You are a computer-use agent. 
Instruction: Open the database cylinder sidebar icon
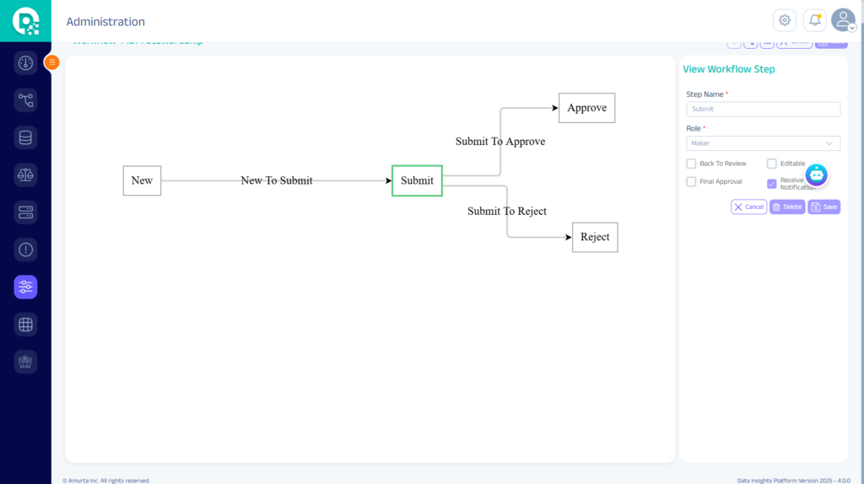coord(25,138)
